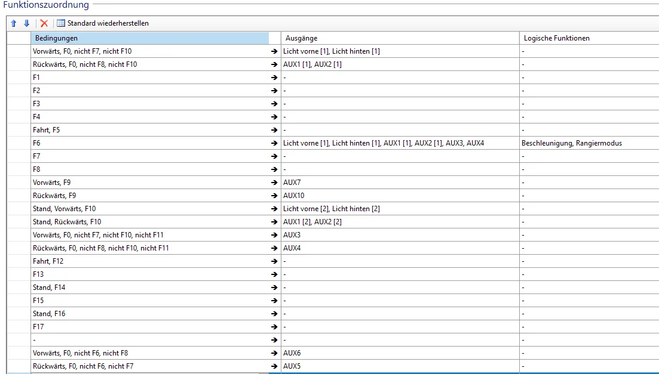This screenshot has height=374, width=659.
Task: Select the F3 condition row
Action: [149, 104]
